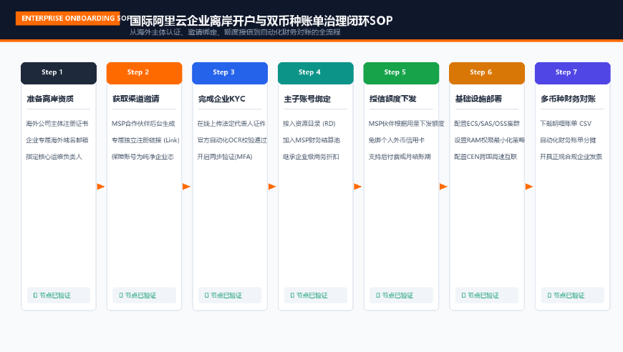Click the line 开启两步验证(MFA)
623x352 pixels.
[x=225, y=157]
